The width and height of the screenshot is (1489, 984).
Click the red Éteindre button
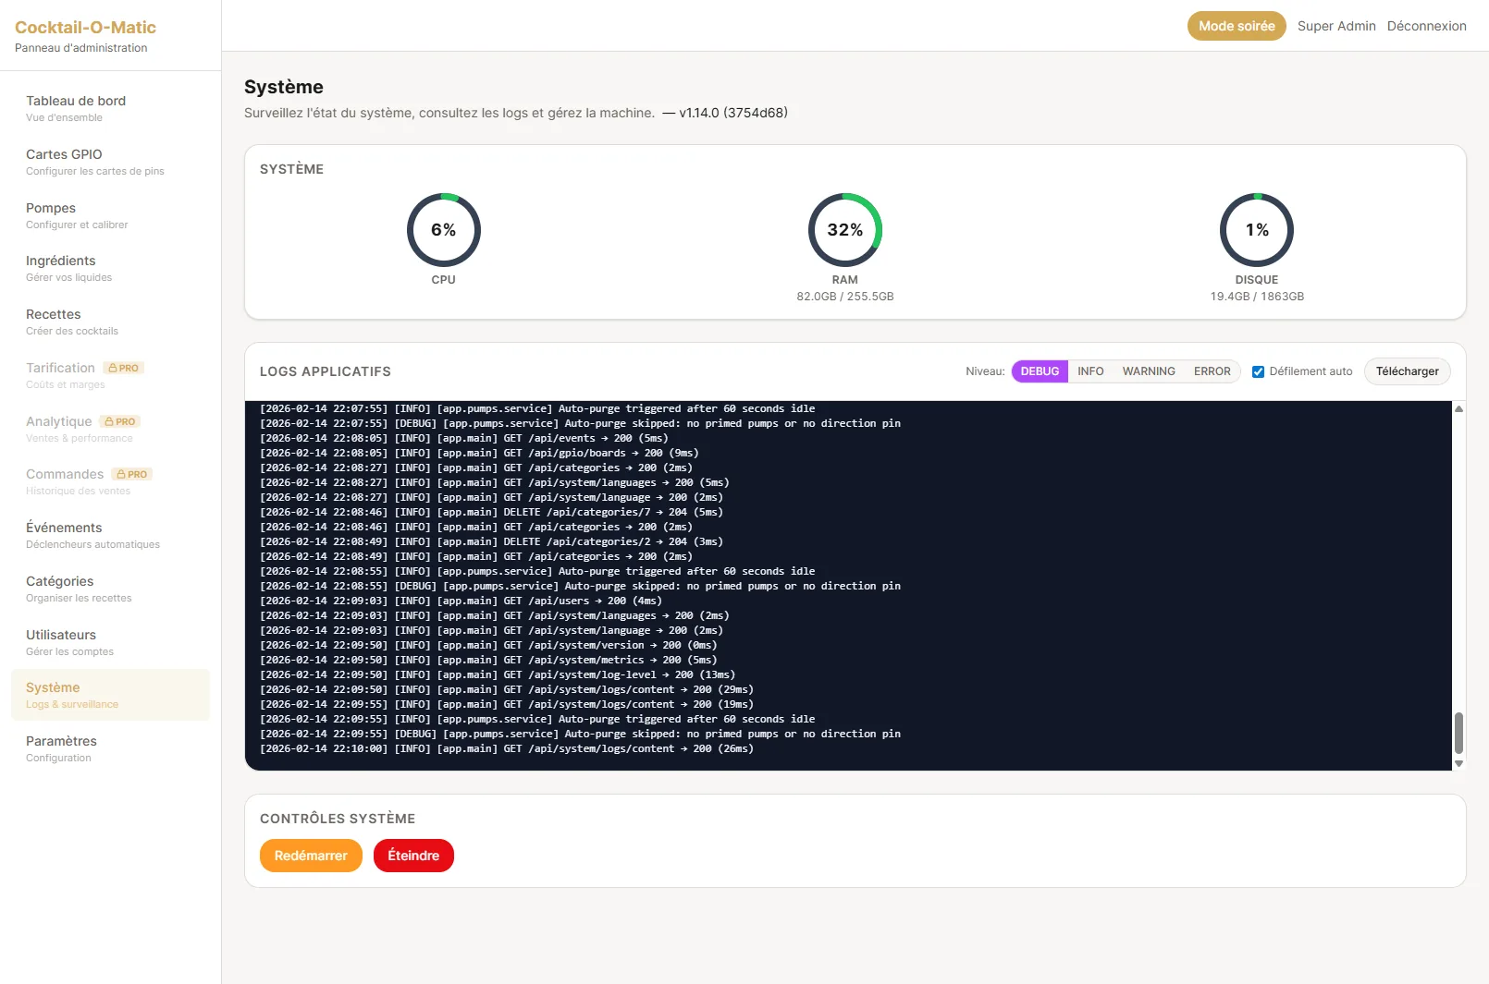[413, 856]
